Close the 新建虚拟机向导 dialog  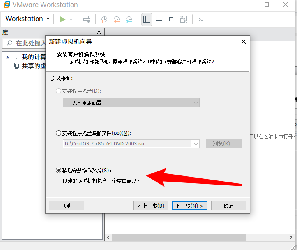coord(244,42)
